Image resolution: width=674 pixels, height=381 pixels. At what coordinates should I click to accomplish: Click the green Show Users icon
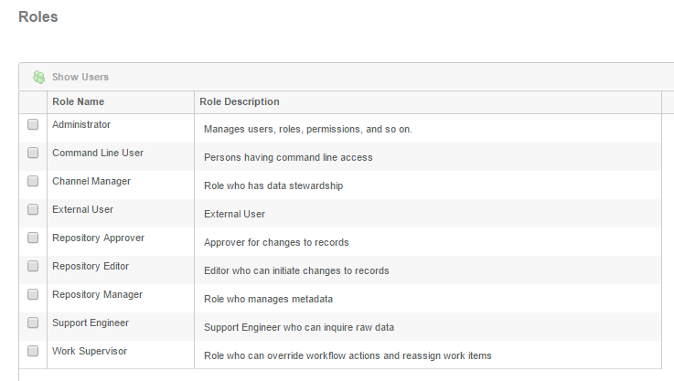38,77
